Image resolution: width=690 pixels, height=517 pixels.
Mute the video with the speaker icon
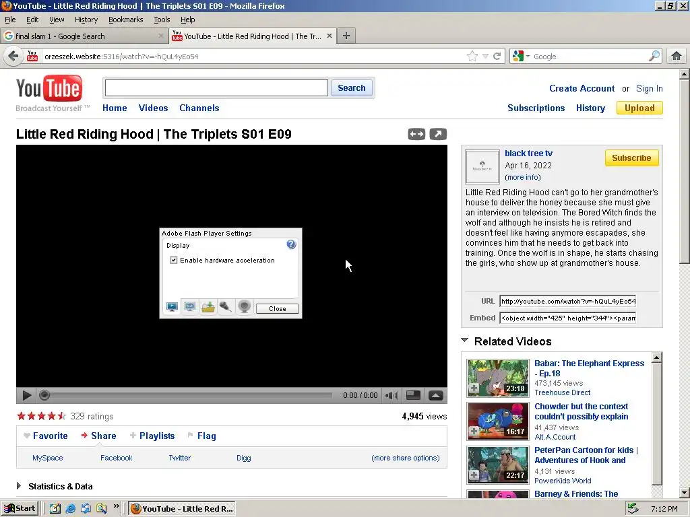391,395
